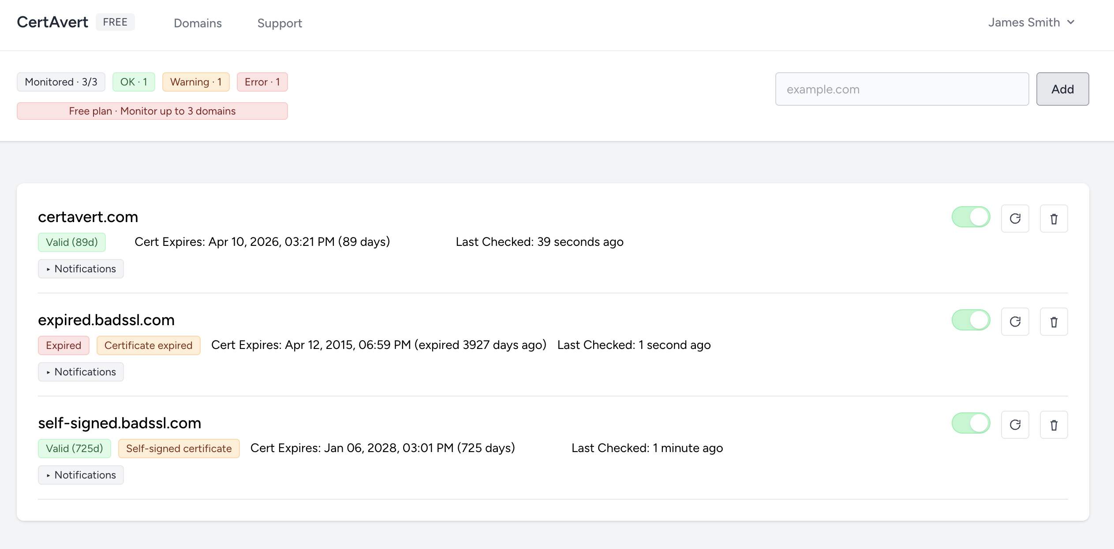Viewport: 1114px width, 549px height.
Task: Click the Warning · 1 status badge
Action: [195, 82]
